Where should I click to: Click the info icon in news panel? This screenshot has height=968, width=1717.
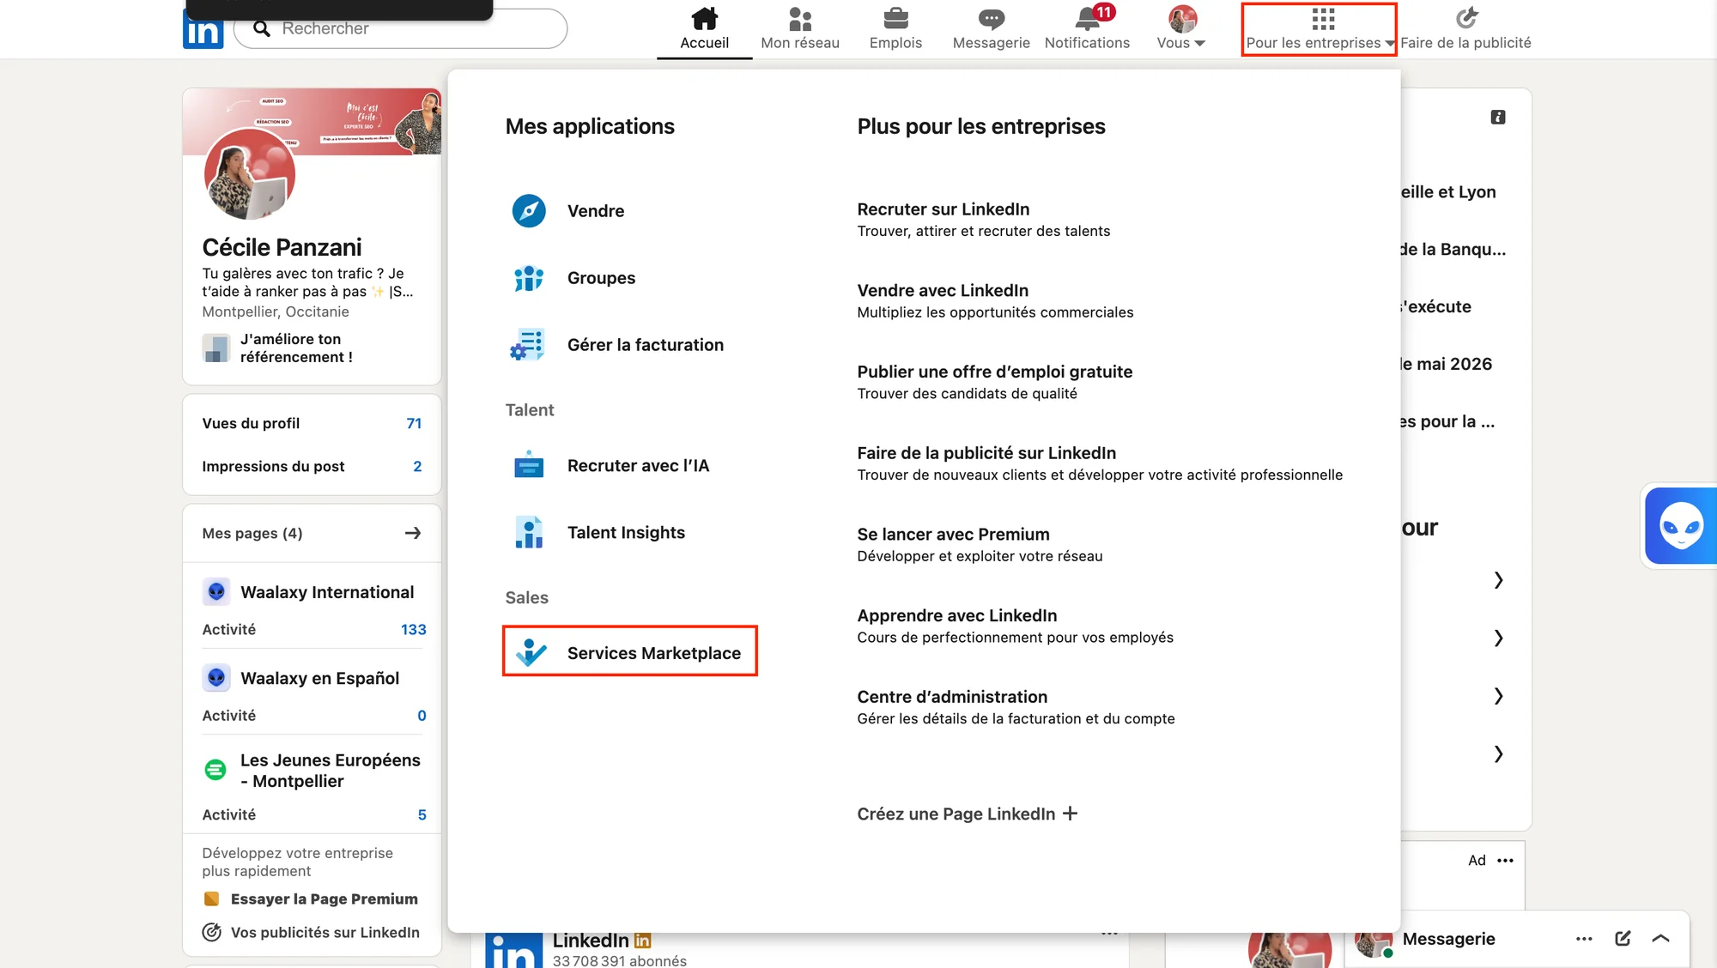pyautogui.click(x=1498, y=118)
